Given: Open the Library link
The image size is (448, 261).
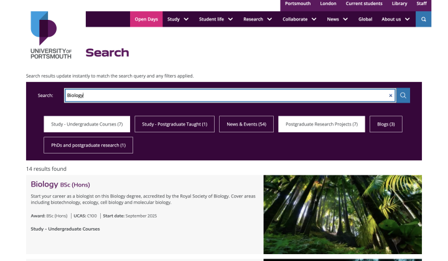Looking at the screenshot, I should click(399, 4).
